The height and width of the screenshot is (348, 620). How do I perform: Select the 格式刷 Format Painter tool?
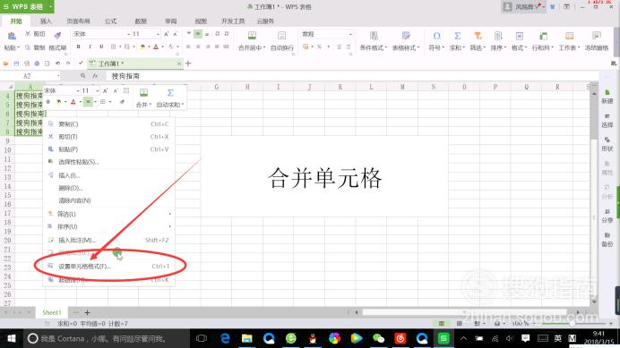57,40
